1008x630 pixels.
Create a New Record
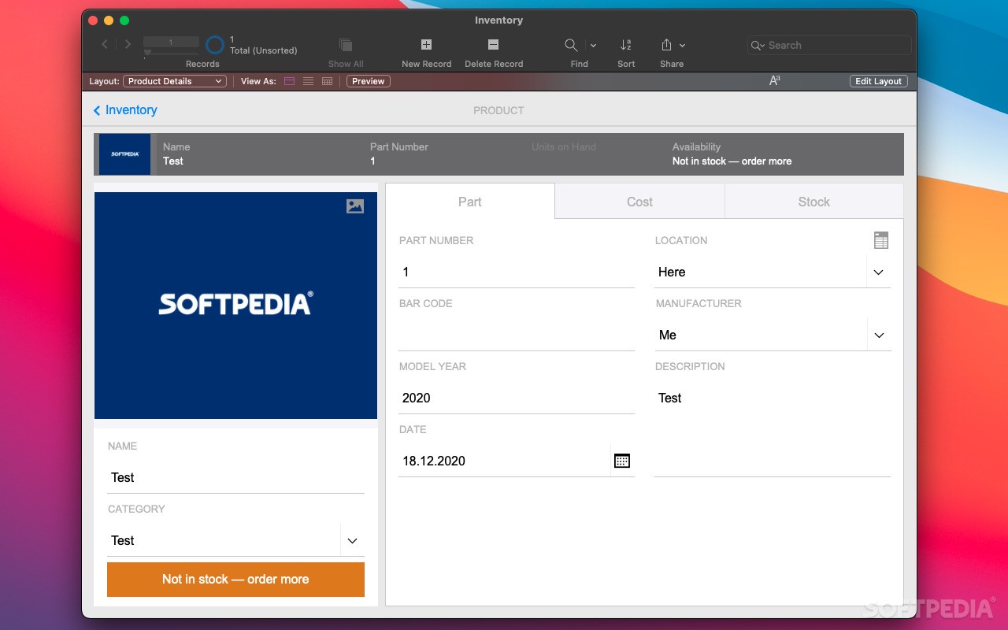pos(426,45)
